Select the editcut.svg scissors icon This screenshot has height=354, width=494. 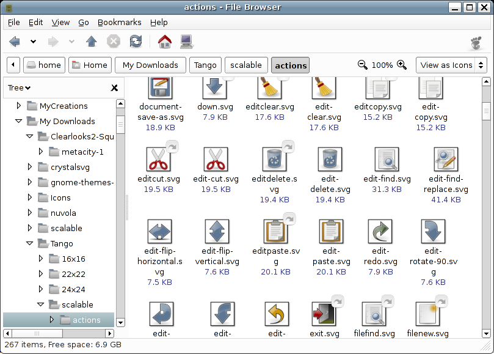[159, 160]
